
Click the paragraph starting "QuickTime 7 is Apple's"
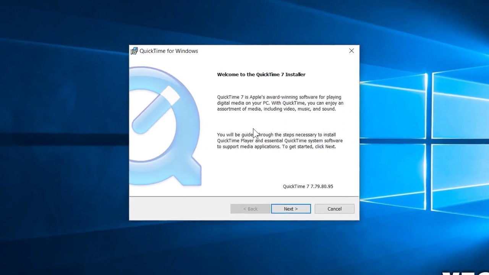coord(280,103)
